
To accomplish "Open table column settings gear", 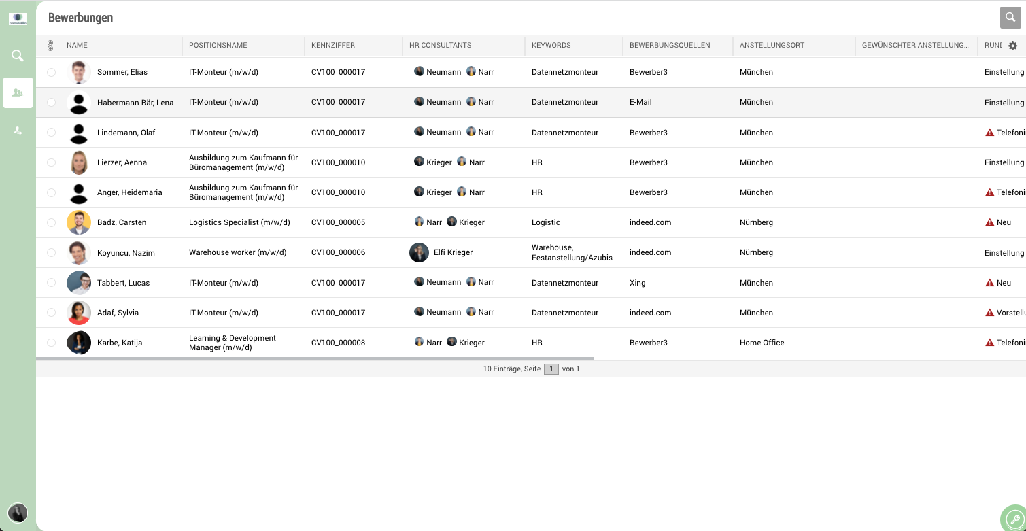I will pyautogui.click(x=1012, y=46).
